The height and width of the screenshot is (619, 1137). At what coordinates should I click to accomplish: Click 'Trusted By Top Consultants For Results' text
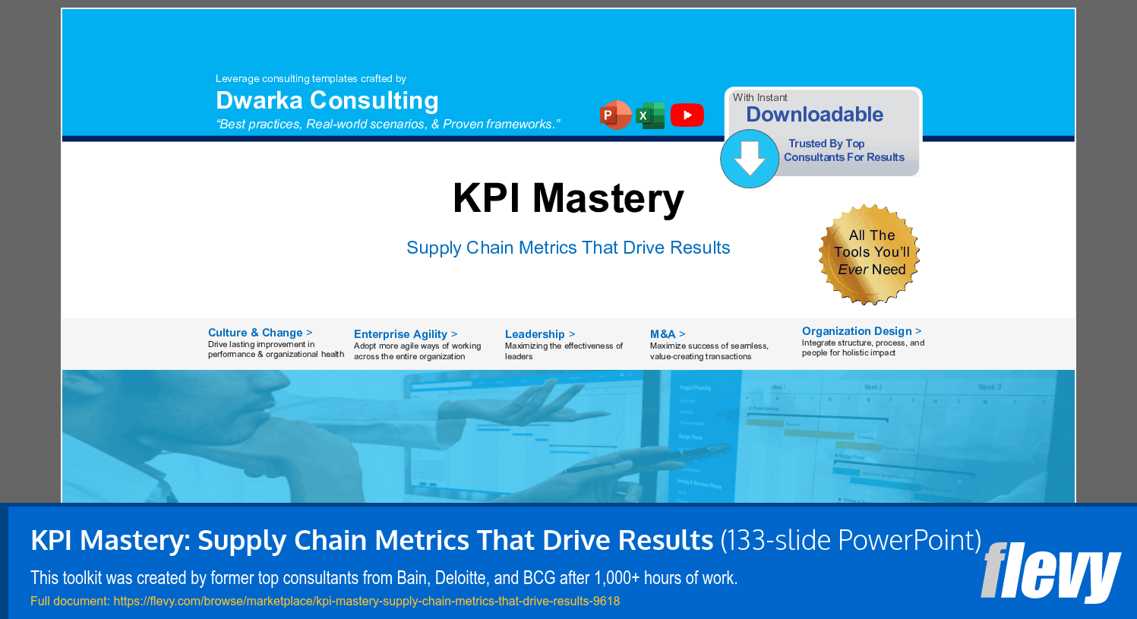(x=844, y=150)
